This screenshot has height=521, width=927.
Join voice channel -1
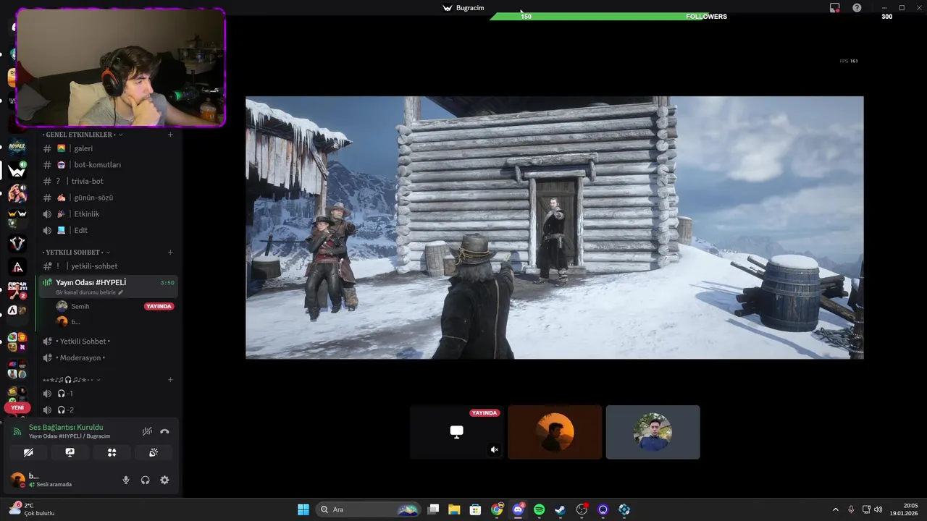pos(107,394)
